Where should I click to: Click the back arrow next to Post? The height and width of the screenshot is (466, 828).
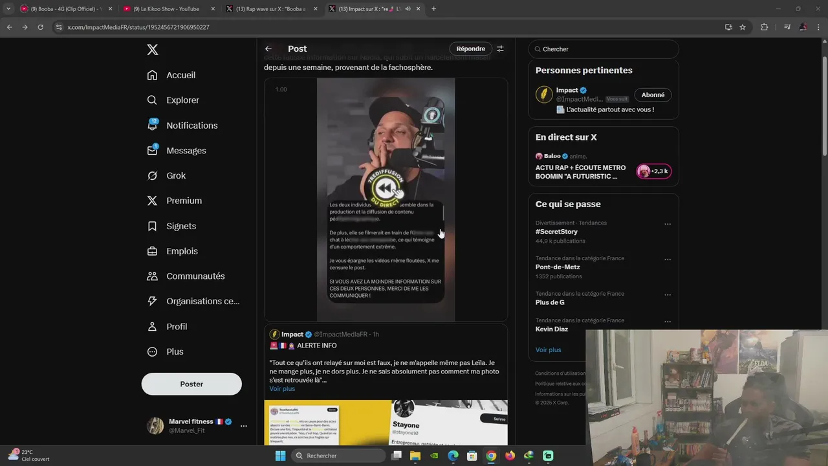tap(268, 49)
